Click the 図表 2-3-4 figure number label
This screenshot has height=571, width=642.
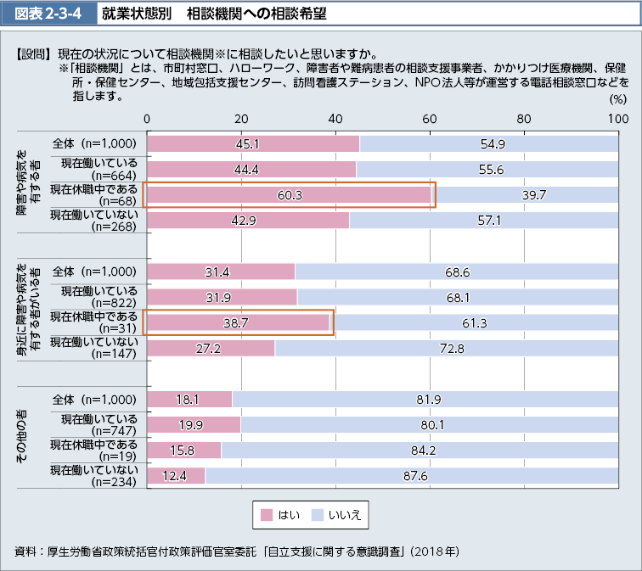click(42, 14)
